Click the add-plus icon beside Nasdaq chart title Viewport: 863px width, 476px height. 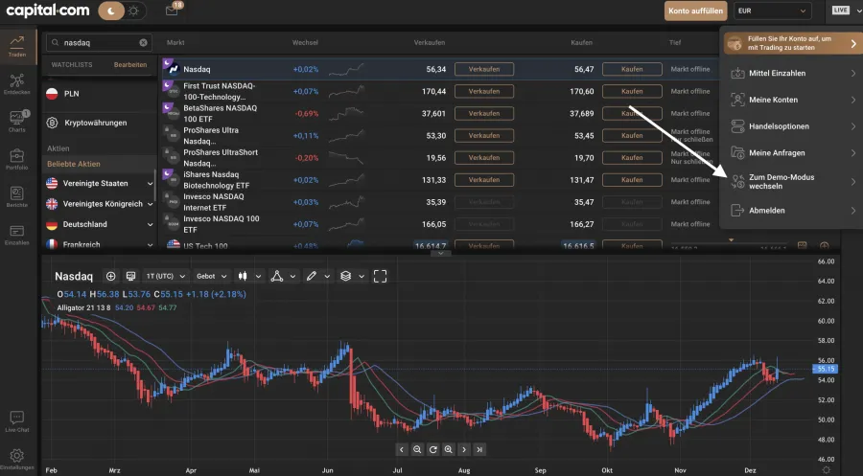pyautogui.click(x=110, y=276)
